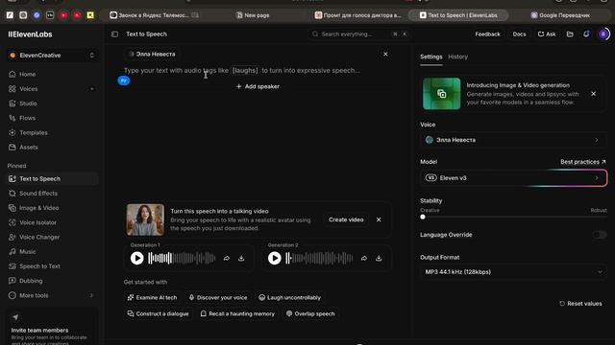Dismiss the talking video promo
This screenshot has height=345, width=615.
click(x=379, y=219)
